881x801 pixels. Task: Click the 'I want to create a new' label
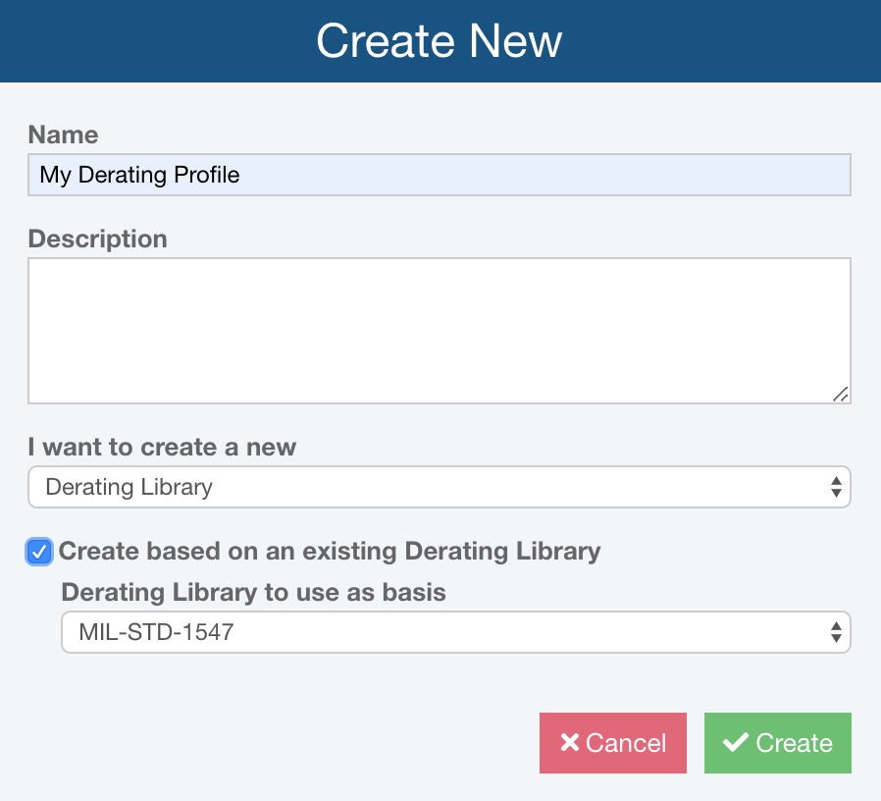tap(162, 447)
